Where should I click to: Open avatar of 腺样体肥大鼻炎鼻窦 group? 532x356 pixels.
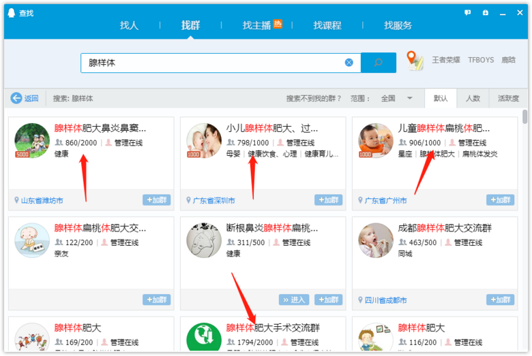click(x=32, y=141)
